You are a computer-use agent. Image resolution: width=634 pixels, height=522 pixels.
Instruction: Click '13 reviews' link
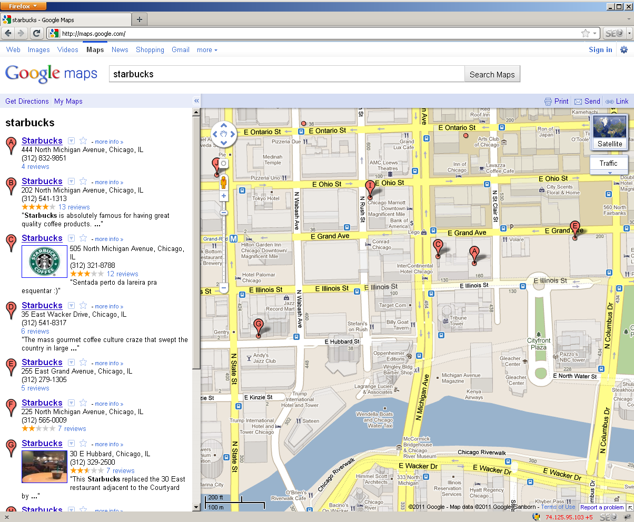click(x=74, y=207)
